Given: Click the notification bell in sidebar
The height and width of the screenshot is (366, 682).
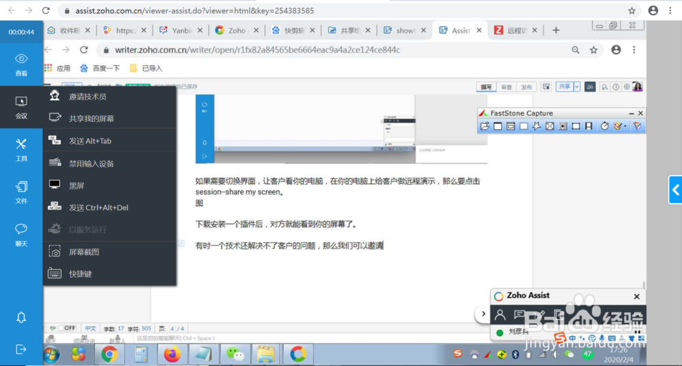Looking at the screenshot, I should [21, 318].
